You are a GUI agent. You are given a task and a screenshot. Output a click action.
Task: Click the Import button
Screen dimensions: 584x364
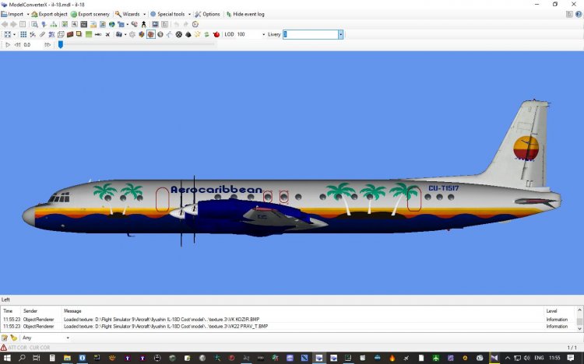click(x=12, y=14)
